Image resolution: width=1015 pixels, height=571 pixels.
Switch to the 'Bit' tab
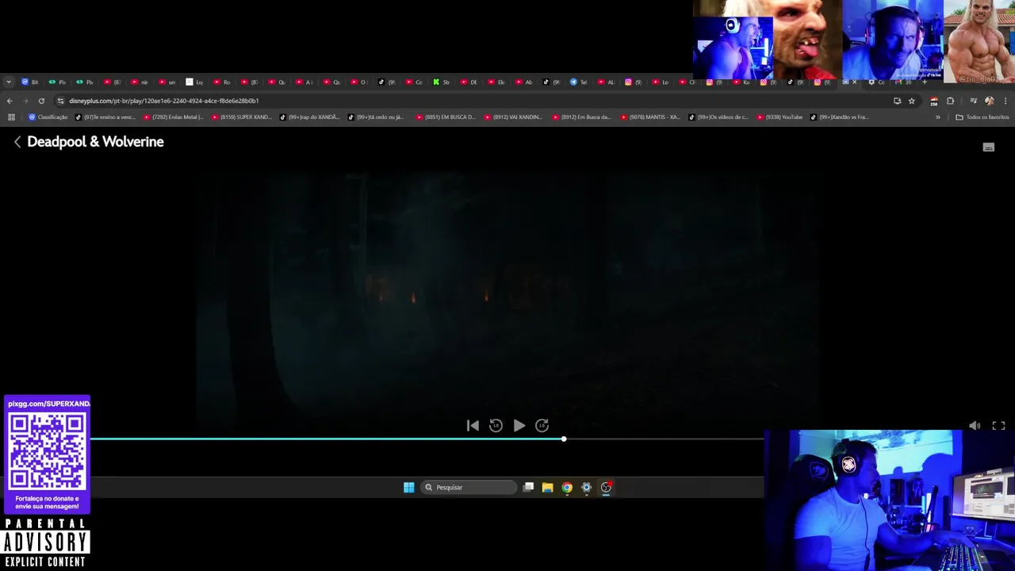tap(30, 82)
